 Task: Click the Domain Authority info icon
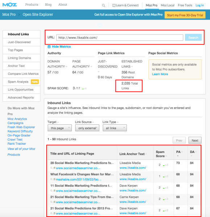pyautogui.click(x=66, y=67)
